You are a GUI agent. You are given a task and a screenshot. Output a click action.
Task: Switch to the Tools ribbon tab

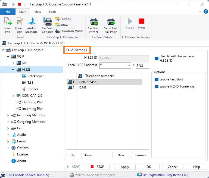pos(52,12)
